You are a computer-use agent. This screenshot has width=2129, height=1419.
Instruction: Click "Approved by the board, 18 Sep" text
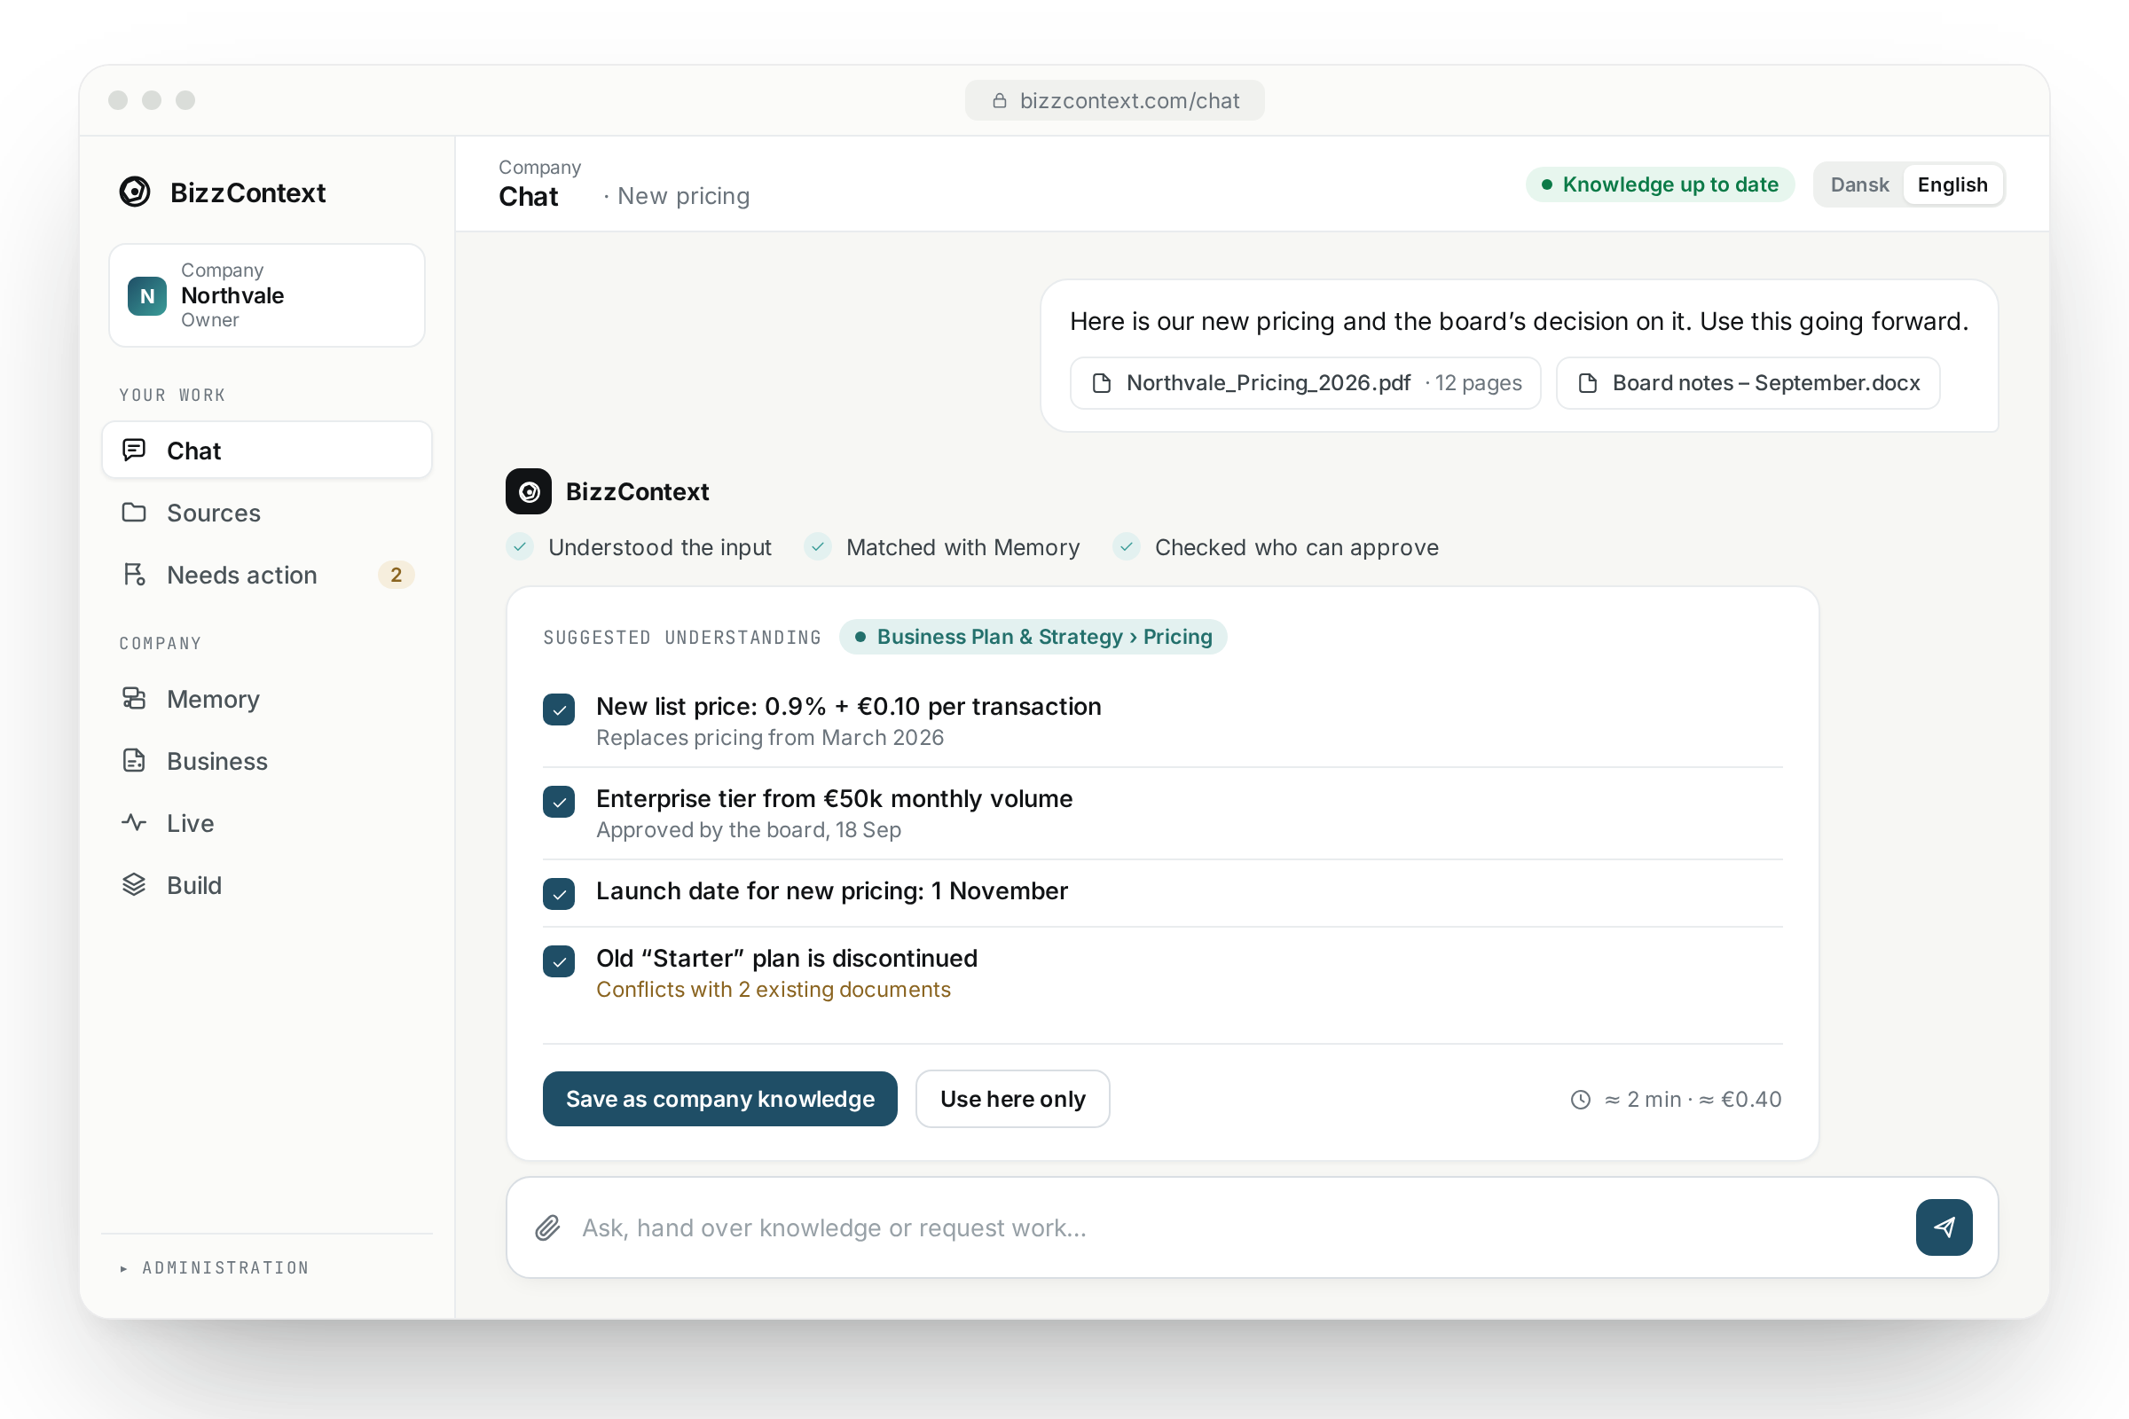[x=749, y=830]
